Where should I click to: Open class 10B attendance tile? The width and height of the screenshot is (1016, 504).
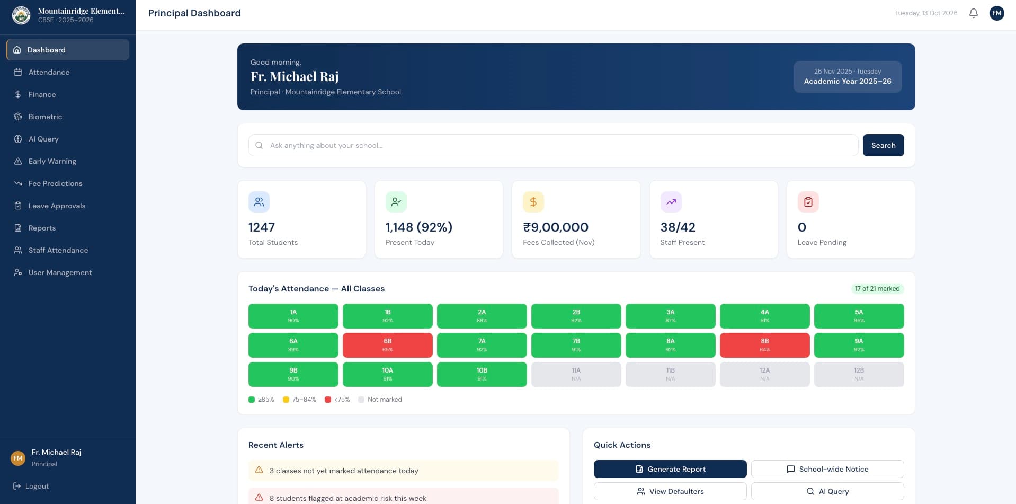point(482,374)
